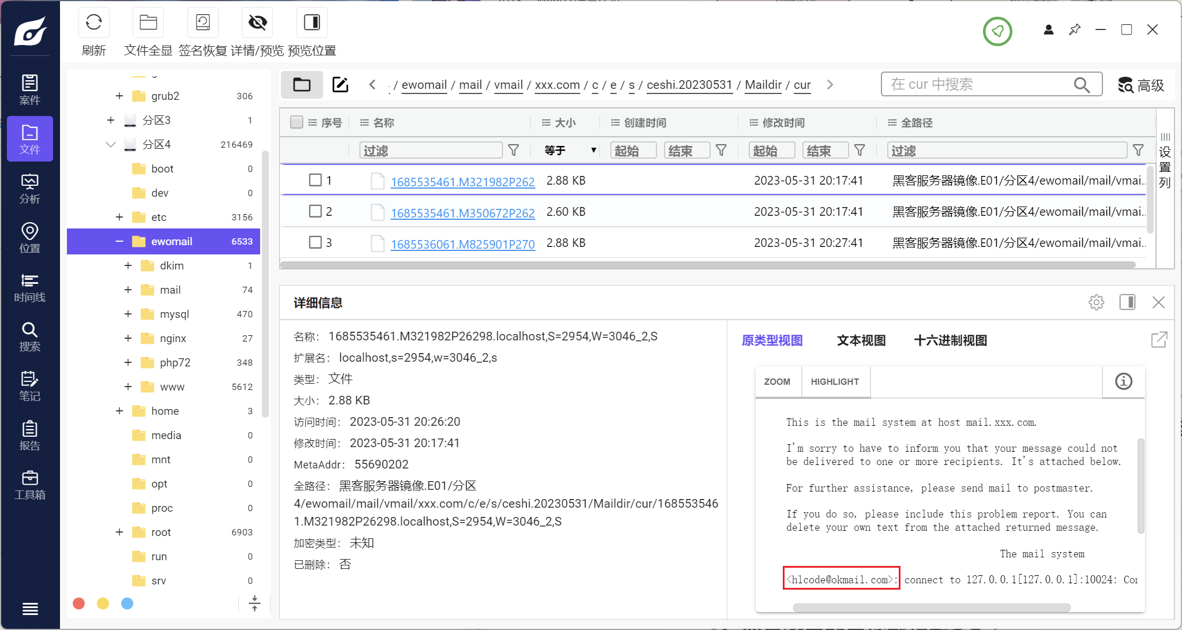1182x630 pixels.
Task: Switch to 文本视图 tab
Action: pyautogui.click(x=861, y=340)
